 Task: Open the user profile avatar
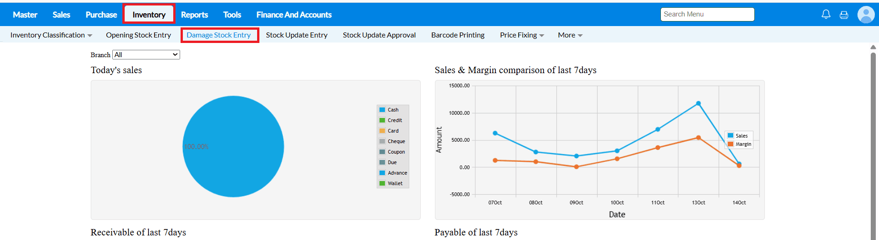(866, 15)
